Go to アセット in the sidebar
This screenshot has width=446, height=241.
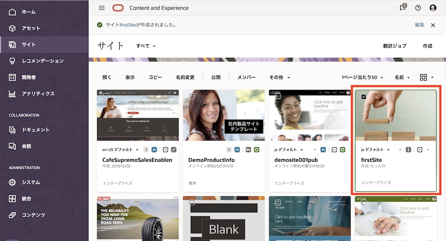click(x=30, y=28)
